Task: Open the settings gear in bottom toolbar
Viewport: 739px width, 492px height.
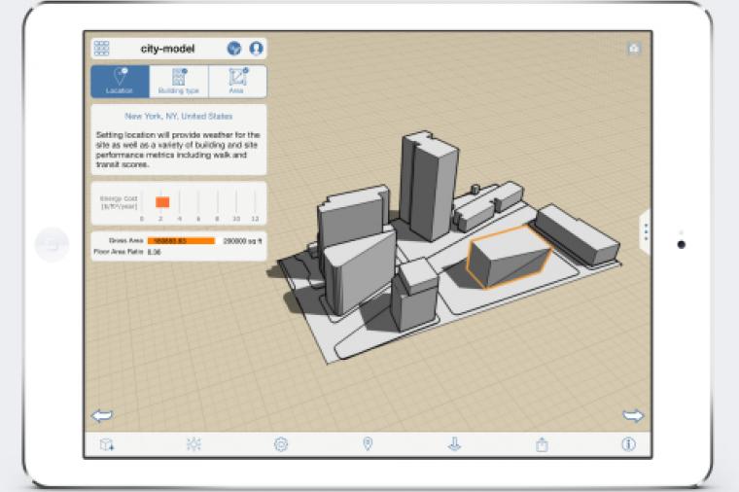Action: tap(281, 444)
